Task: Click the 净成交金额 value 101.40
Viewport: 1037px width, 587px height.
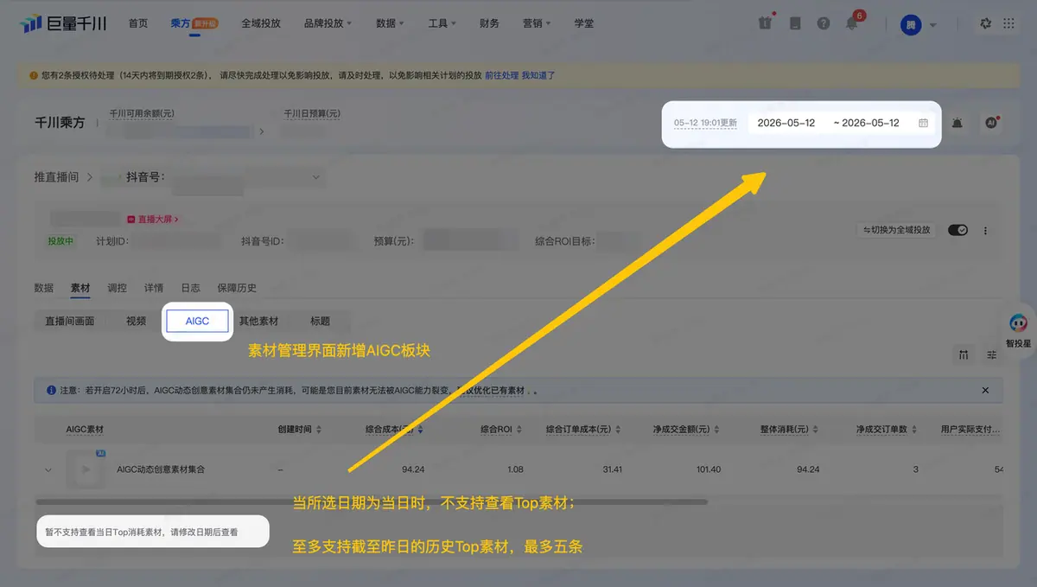Action: point(708,469)
